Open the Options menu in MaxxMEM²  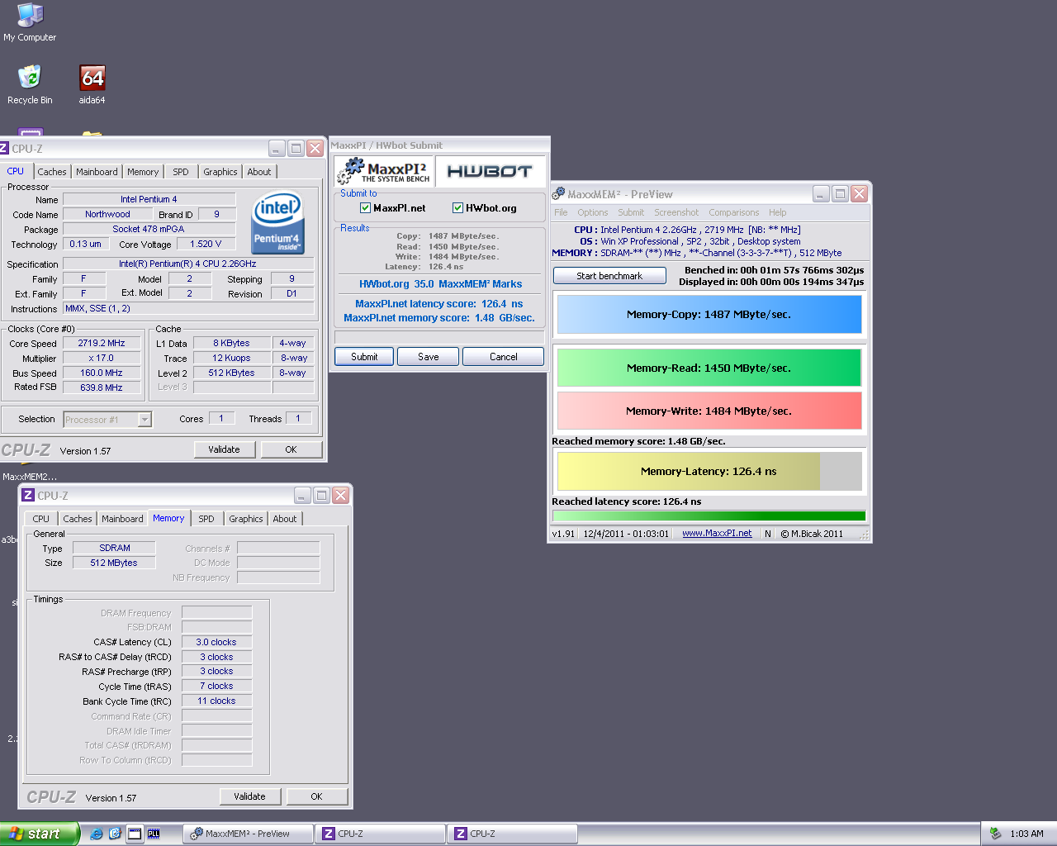[592, 212]
